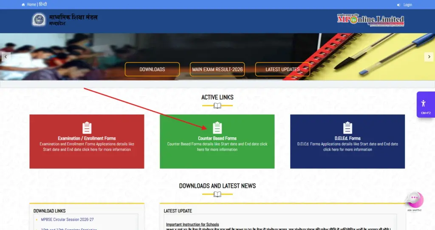Open the LATEST UPDATES button
The width and height of the screenshot is (435, 230).
(282, 69)
